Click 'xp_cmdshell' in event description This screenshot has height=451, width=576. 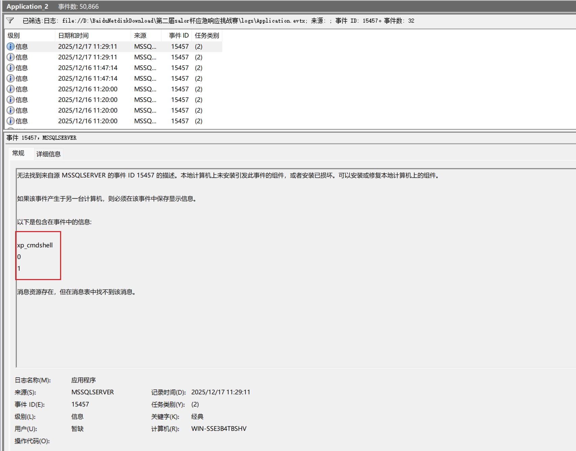pos(35,245)
